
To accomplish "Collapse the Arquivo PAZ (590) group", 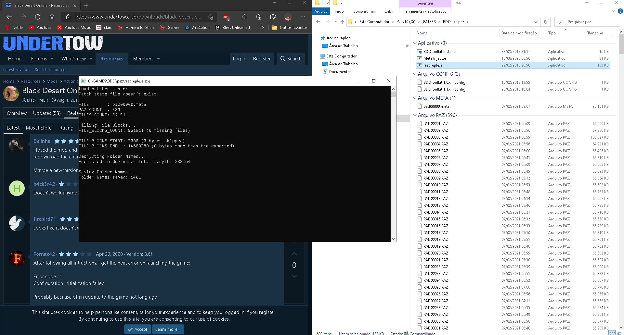I will (x=415, y=115).
